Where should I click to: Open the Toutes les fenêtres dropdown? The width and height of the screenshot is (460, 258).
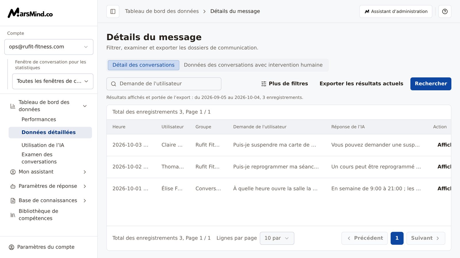point(53,81)
